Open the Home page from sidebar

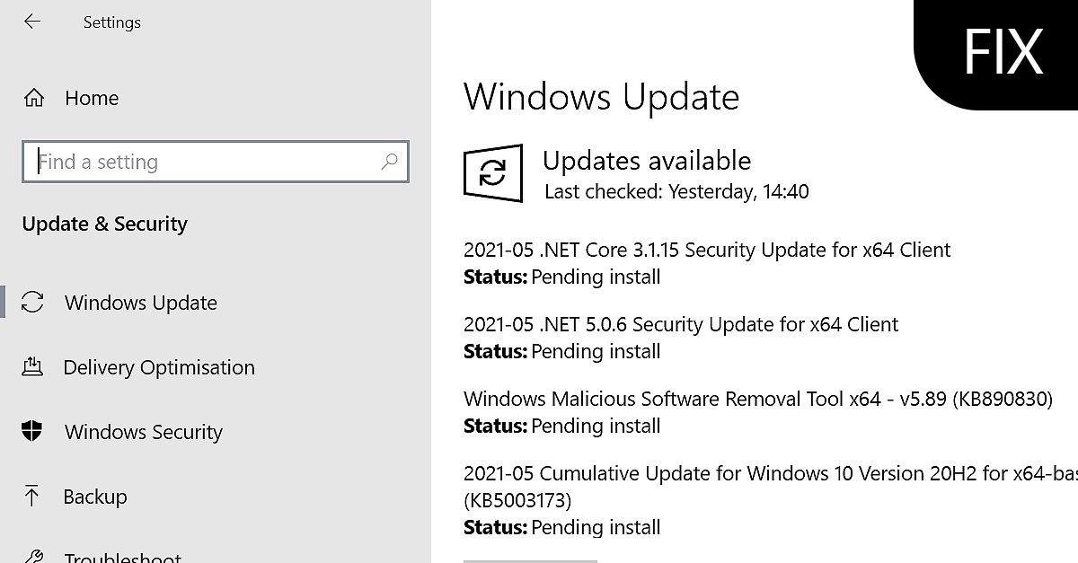click(x=92, y=97)
